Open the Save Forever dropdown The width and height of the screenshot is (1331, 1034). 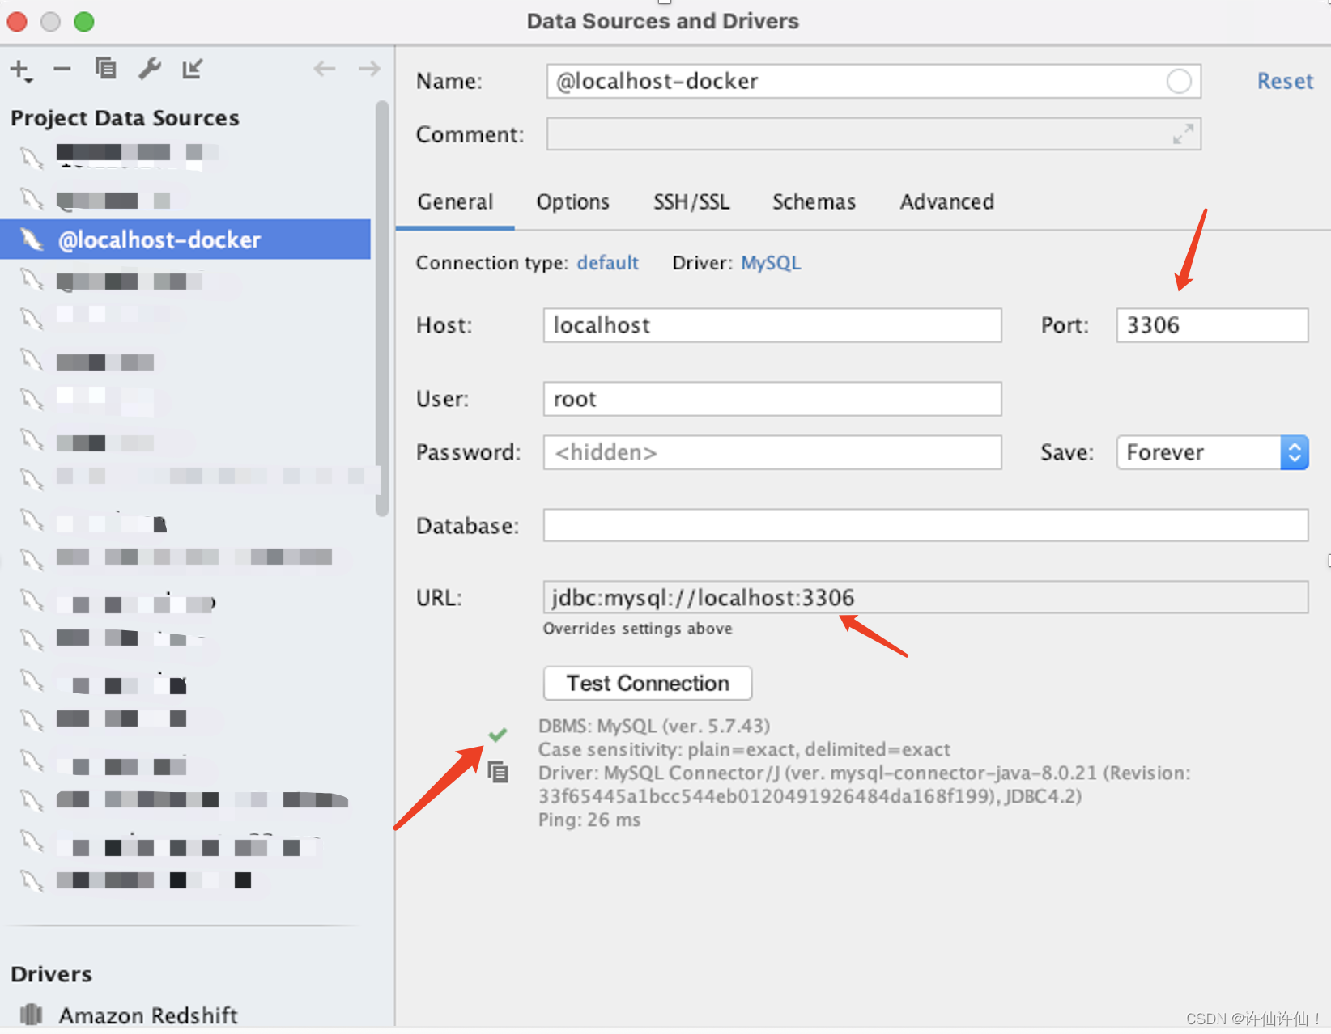coord(1212,452)
